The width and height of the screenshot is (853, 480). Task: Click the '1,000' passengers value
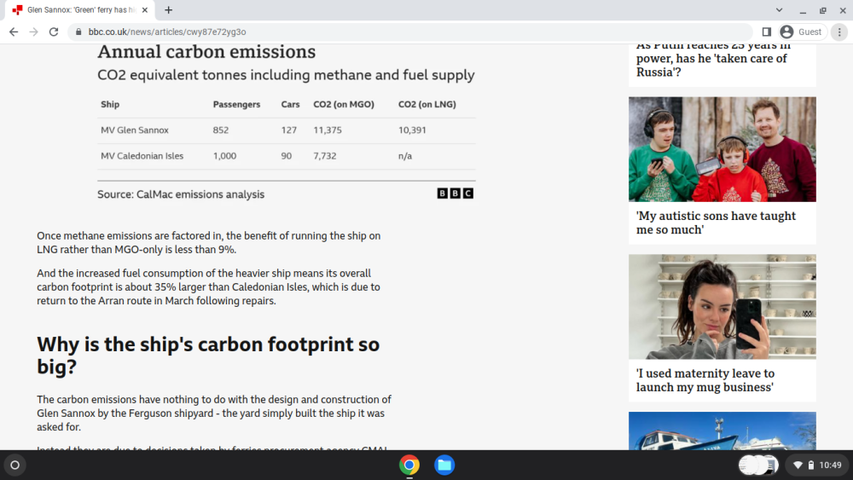224,156
